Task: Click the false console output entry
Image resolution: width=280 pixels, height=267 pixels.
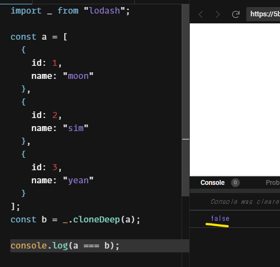Action: tap(220, 219)
